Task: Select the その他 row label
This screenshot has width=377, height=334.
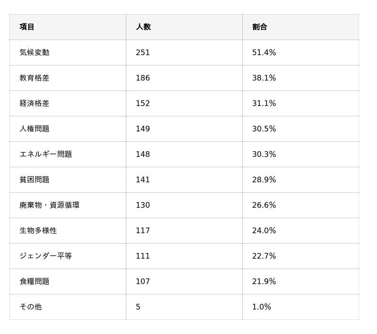Action: pos(31,307)
